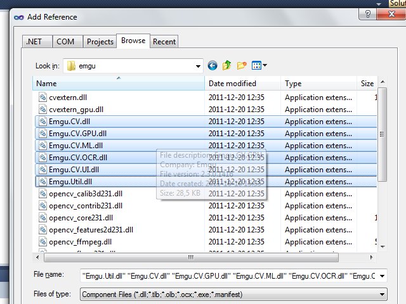Click the opencv_calib3d231.dll file icon
406x304 pixels.
coord(43,194)
